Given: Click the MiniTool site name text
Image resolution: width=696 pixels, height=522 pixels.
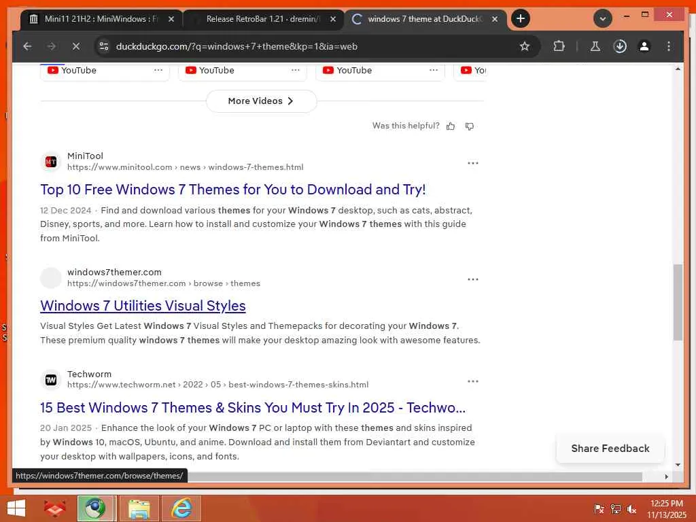Looking at the screenshot, I should pos(85,156).
